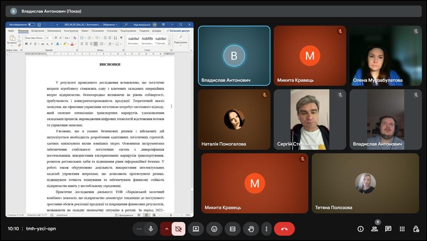Toggle closed captions in the call bar
The image size is (427, 241).
(x=232, y=229)
